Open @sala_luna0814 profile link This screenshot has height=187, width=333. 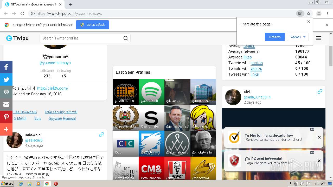coord(257,97)
